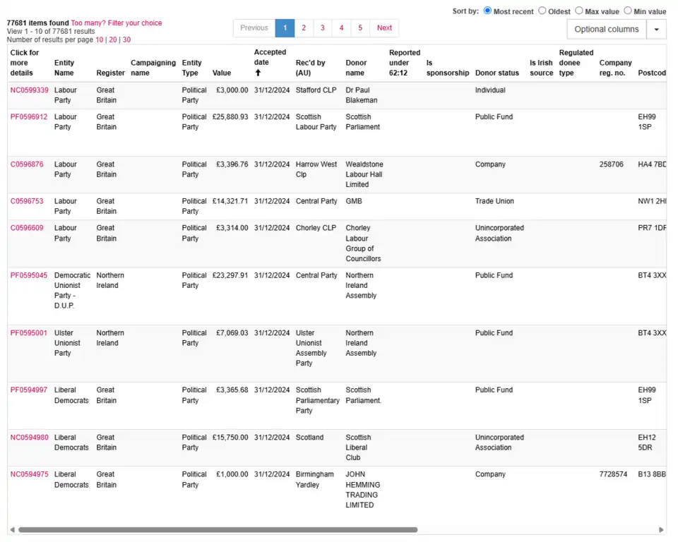Click the Next page button

click(x=384, y=28)
